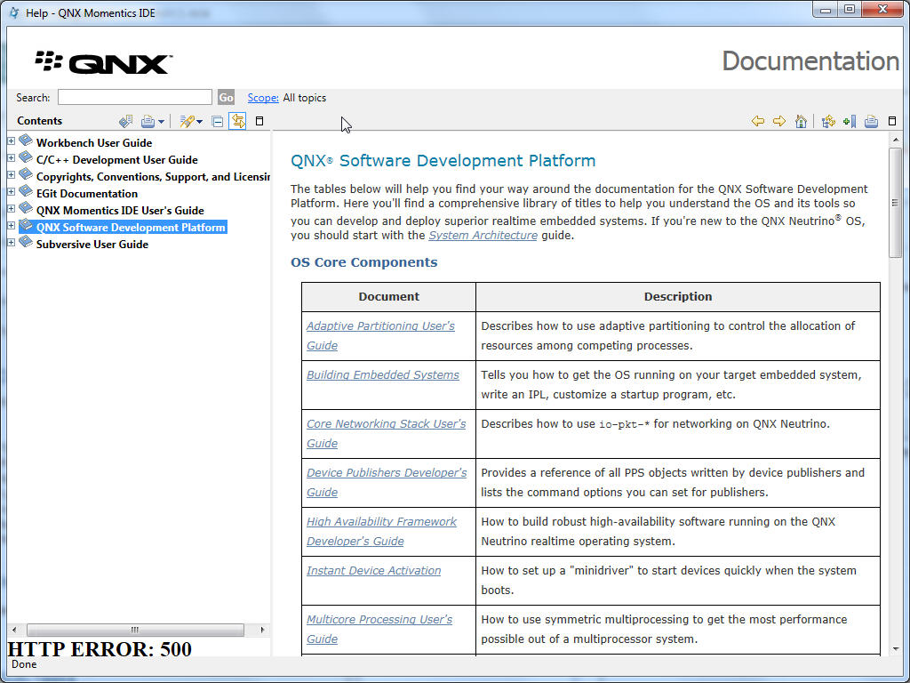Screen dimensions: 910x683
Task: Select Subversive User Guide in the tree
Action: 92,244
